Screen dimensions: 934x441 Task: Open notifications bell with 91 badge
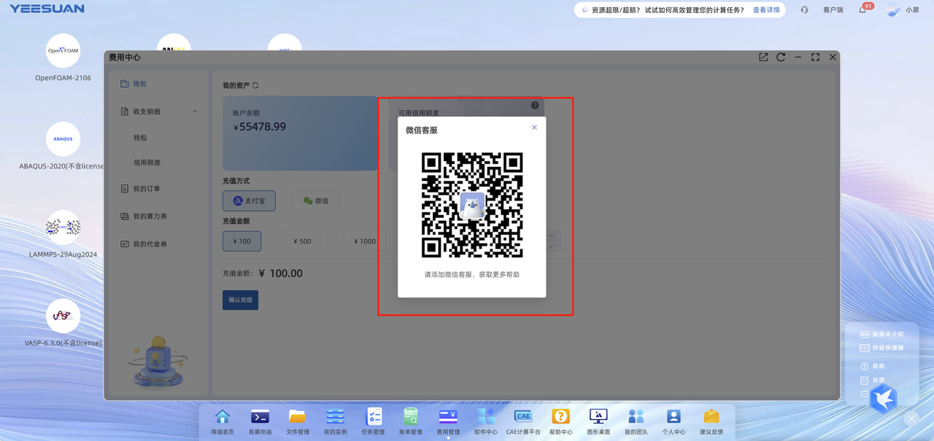pyautogui.click(x=862, y=9)
